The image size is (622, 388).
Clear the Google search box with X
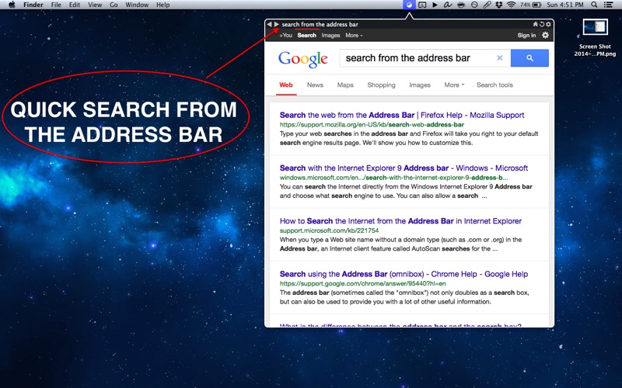(500, 57)
